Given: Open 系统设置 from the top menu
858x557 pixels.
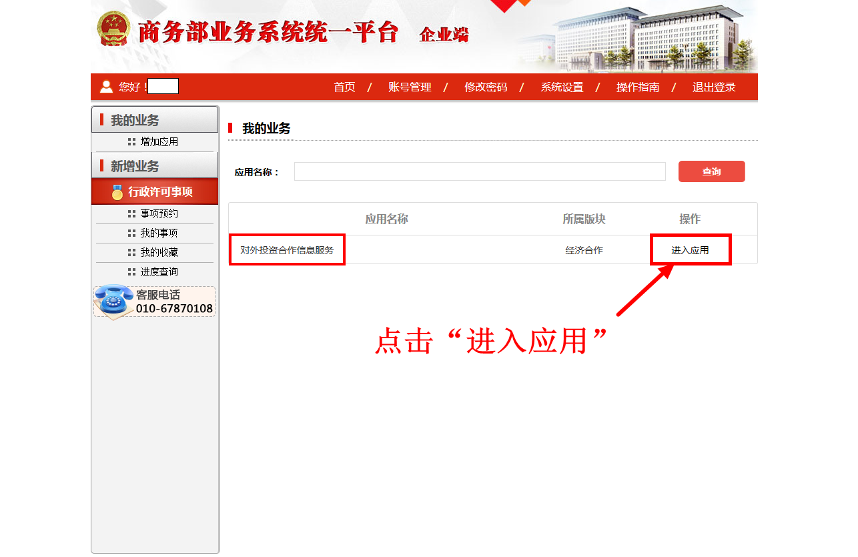Looking at the screenshot, I should [562, 87].
